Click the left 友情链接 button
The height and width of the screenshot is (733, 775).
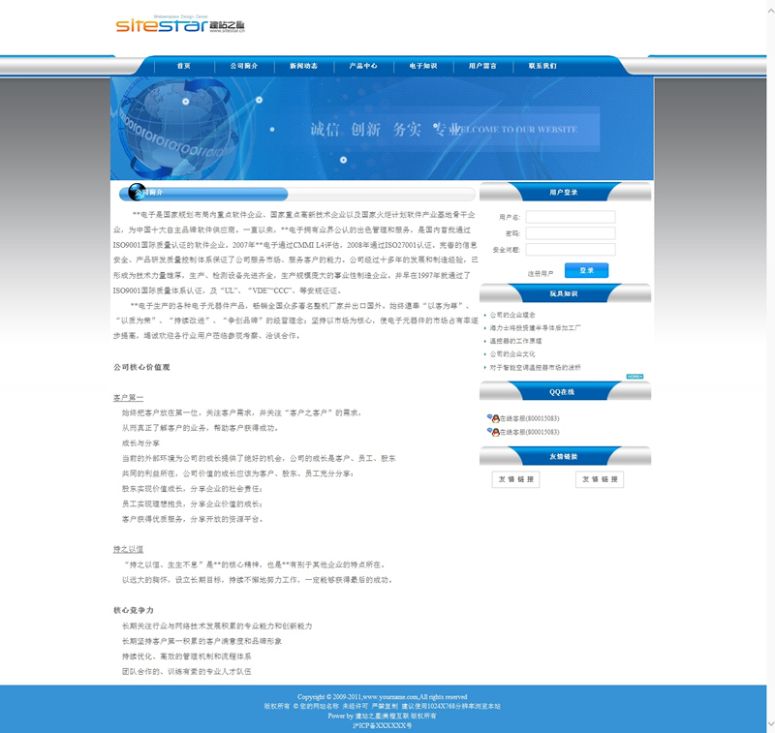516,479
